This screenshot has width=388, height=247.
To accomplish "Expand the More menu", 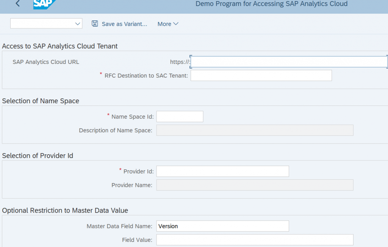I will [x=167, y=24].
